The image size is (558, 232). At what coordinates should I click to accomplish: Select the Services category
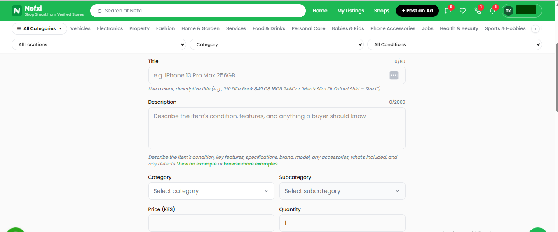point(236,28)
